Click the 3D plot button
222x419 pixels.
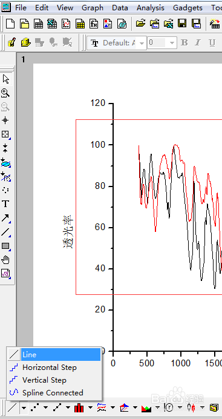pos(124,407)
